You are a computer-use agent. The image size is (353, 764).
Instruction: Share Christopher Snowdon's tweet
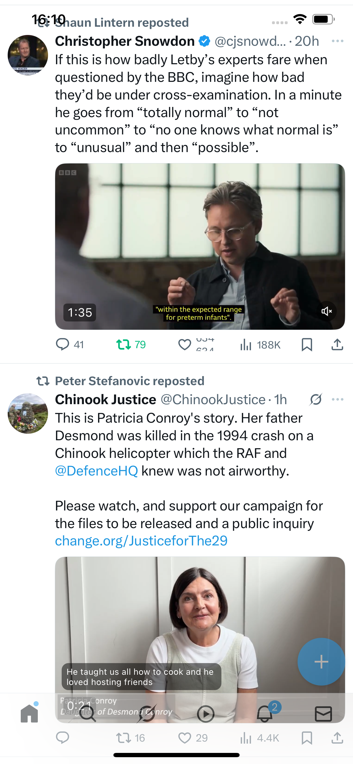(337, 345)
